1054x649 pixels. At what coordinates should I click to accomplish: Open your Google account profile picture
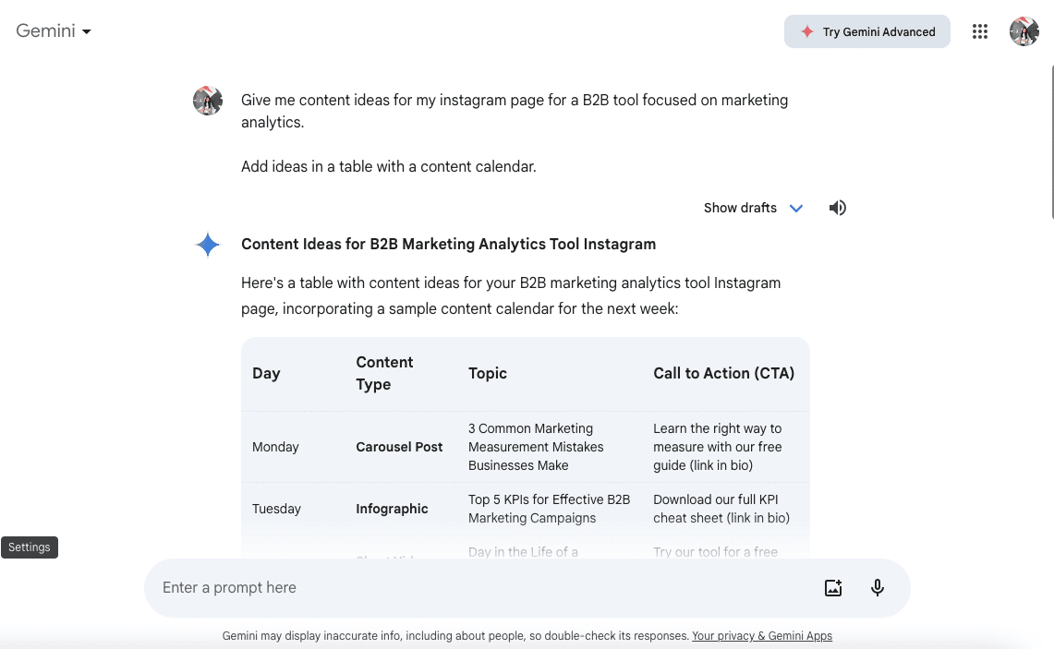(1024, 30)
